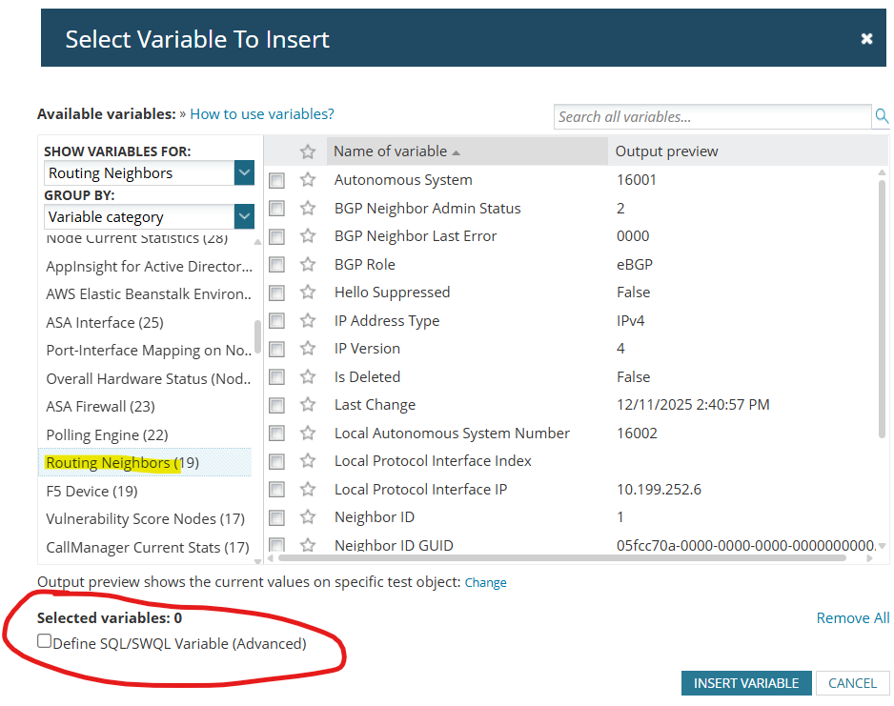Star the Neighbor ID GUID variable
This screenshot has height=706, width=894.
308,545
